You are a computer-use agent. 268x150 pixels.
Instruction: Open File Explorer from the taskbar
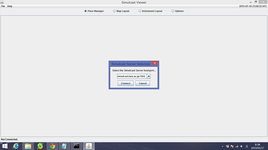point(28,146)
